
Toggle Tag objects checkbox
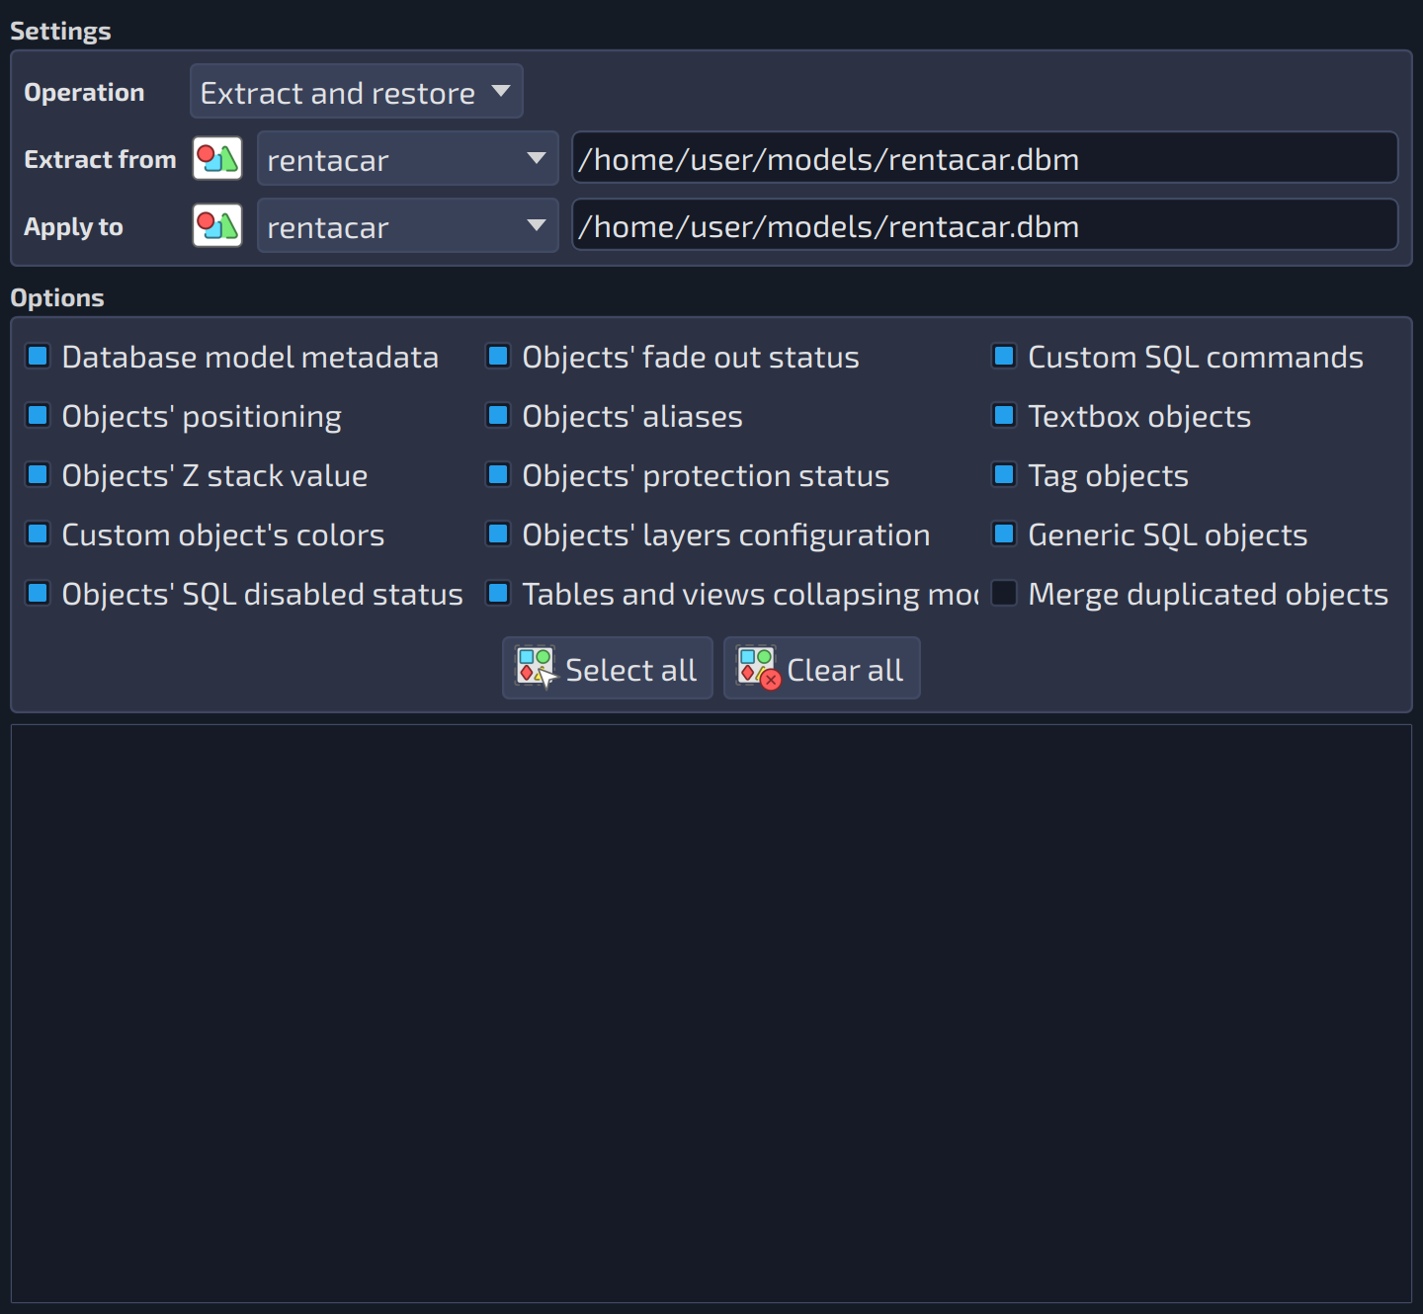[1004, 474]
